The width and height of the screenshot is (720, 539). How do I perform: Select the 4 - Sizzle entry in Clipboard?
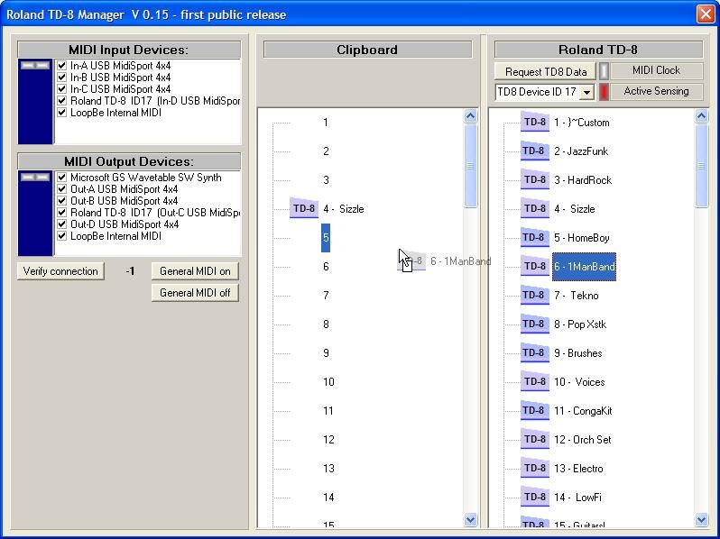[343, 209]
